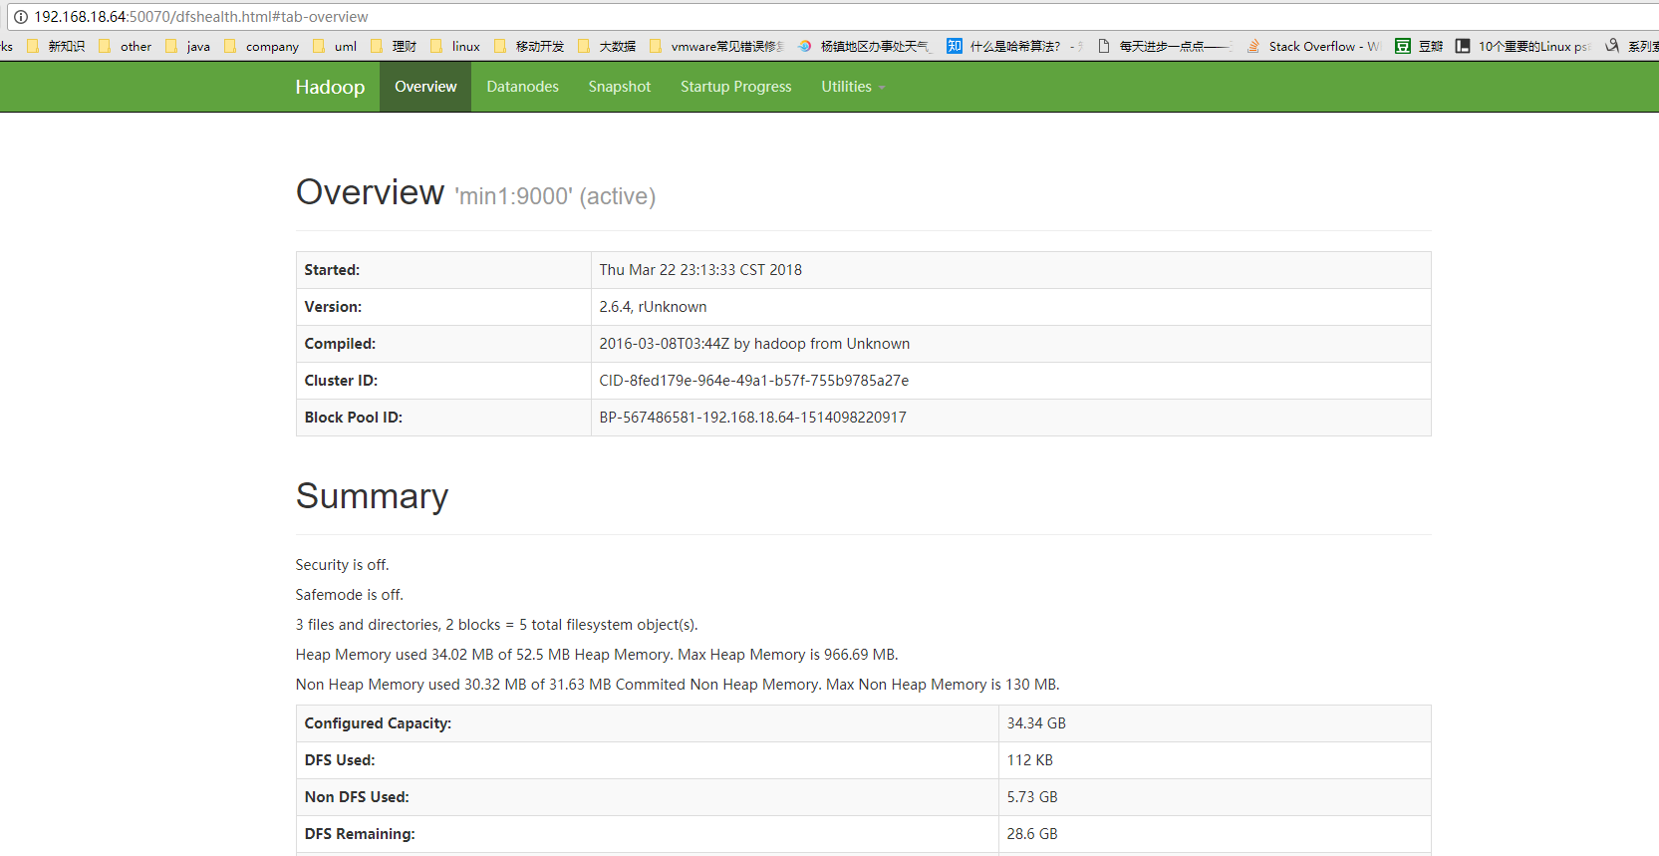Click the Non DFS Used: label

(x=357, y=797)
